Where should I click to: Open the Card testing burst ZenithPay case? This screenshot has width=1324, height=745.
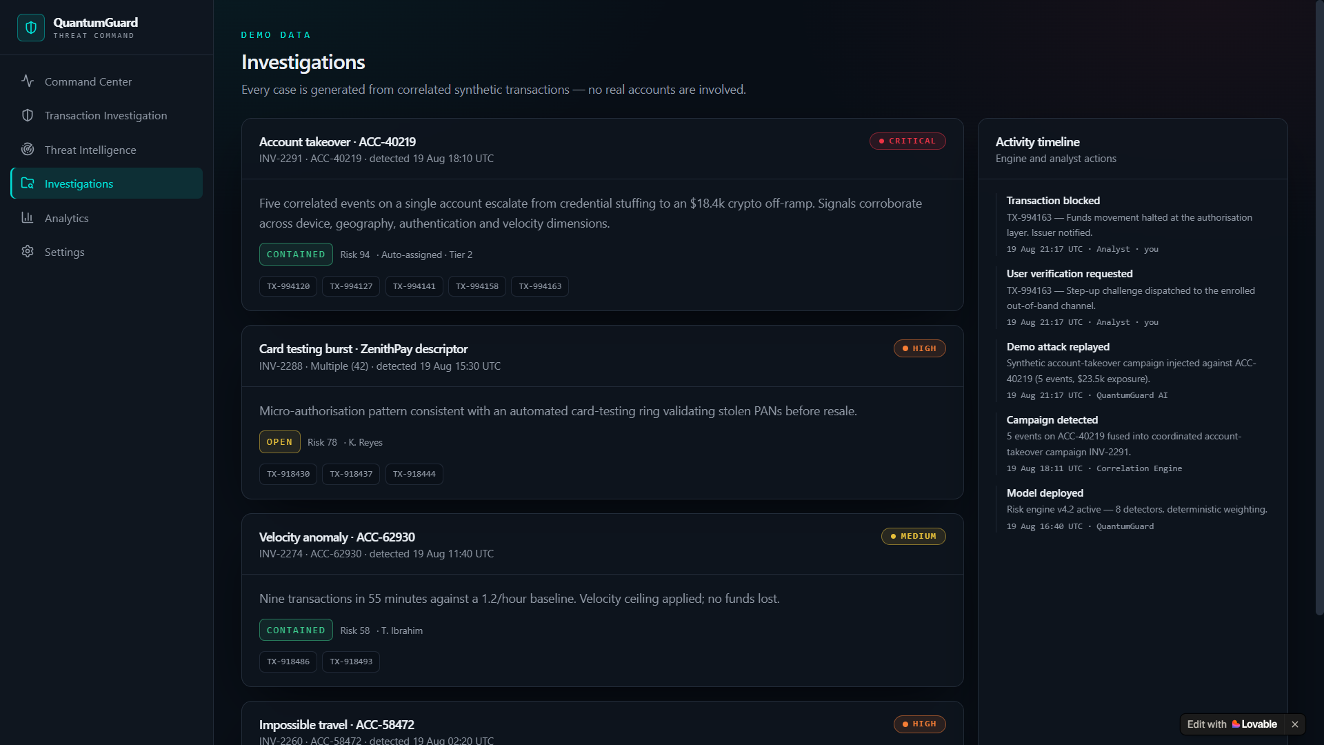[x=363, y=349]
